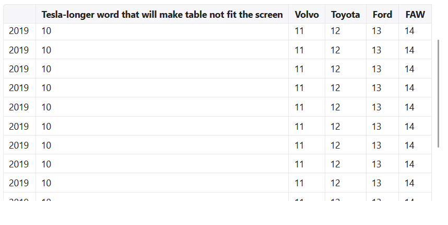This screenshot has height=225, width=448.
Task: Select the Ford column header
Action: click(x=382, y=15)
